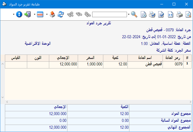Screen dimensions: 193x132
Task: Click the vertical scrollbar up arrow
Action: [2, 64]
